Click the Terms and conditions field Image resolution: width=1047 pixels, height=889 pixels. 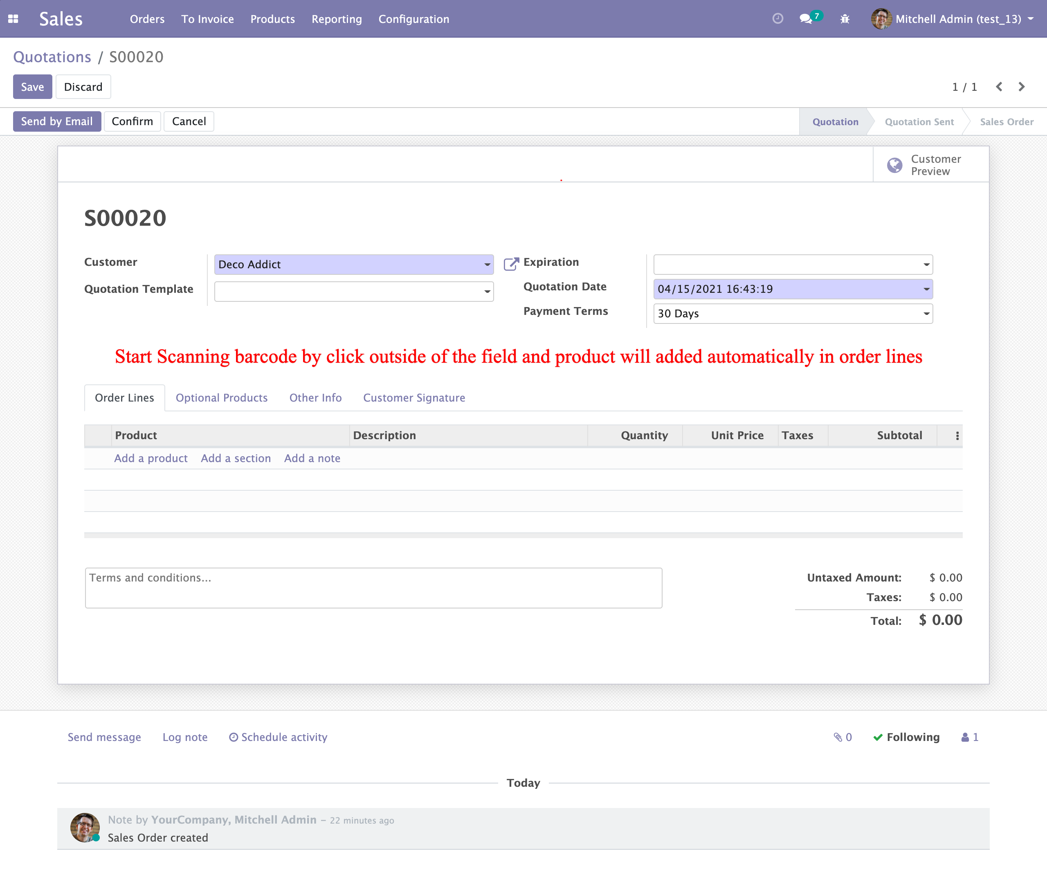point(373,588)
